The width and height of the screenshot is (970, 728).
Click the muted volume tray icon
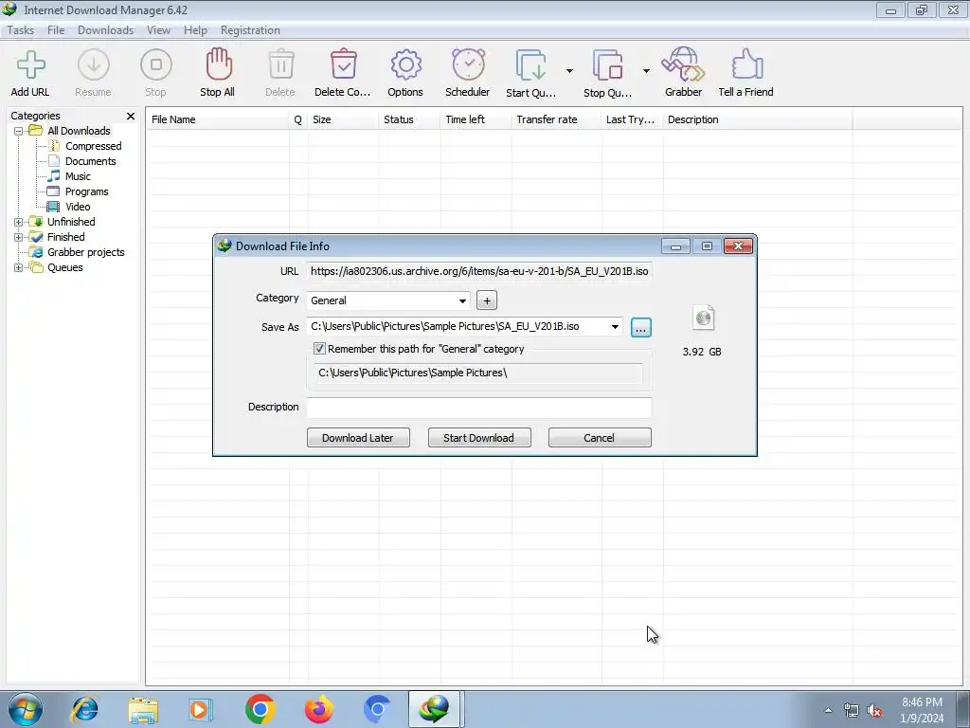(x=874, y=711)
